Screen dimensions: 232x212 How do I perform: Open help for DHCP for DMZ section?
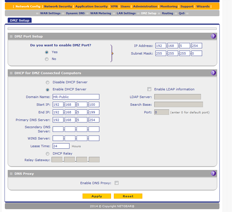pos(213,73)
